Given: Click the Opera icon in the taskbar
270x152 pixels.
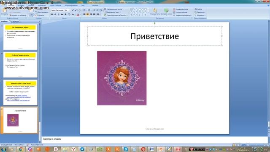Looking at the screenshot, I should 143,149.
